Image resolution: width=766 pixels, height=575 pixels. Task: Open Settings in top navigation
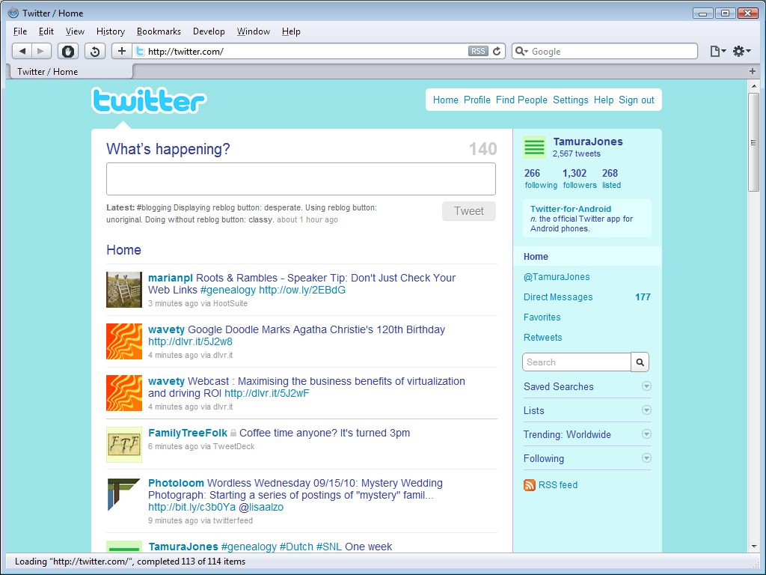[x=571, y=100]
